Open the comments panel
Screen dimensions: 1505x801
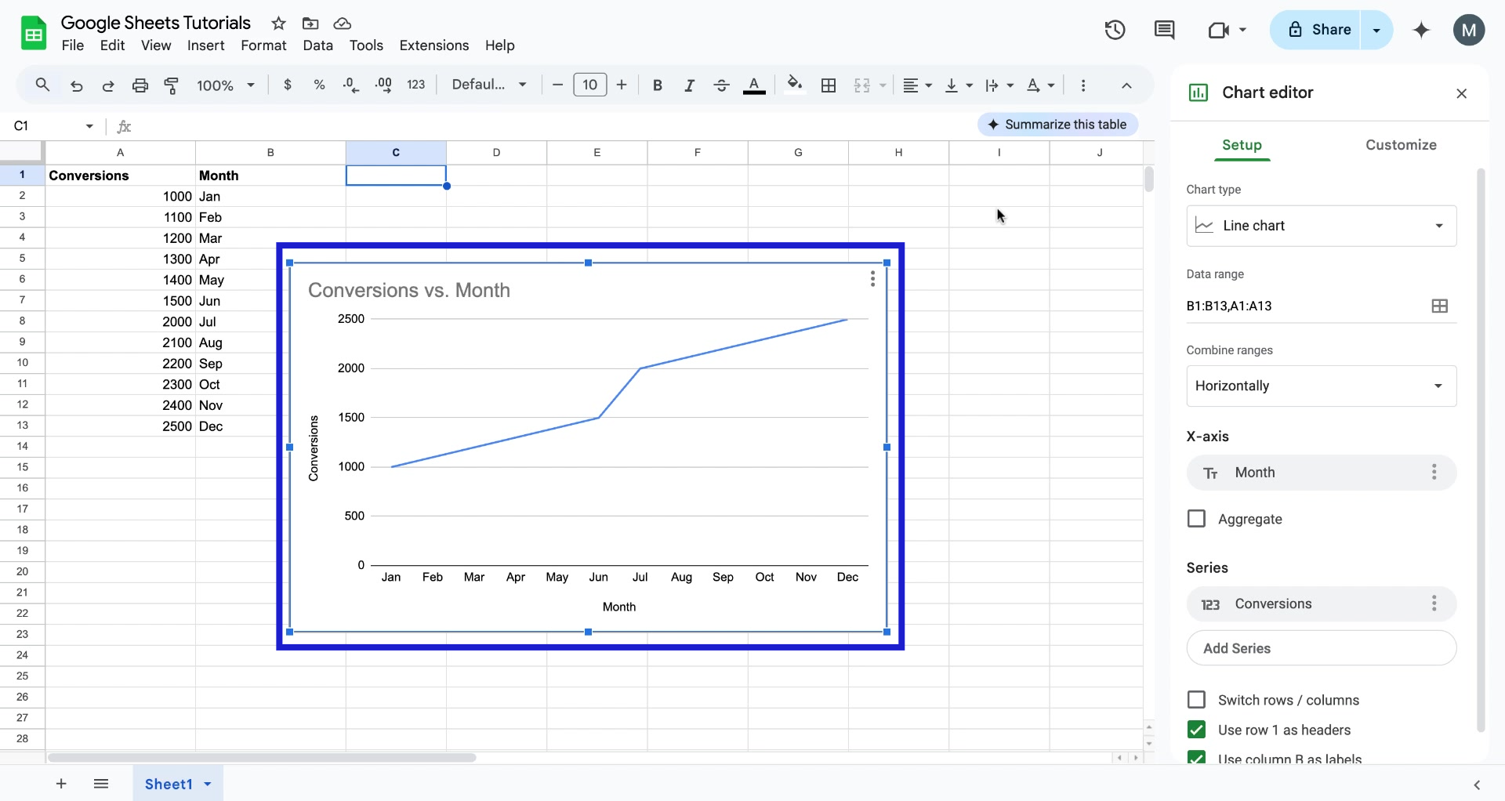coord(1164,30)
